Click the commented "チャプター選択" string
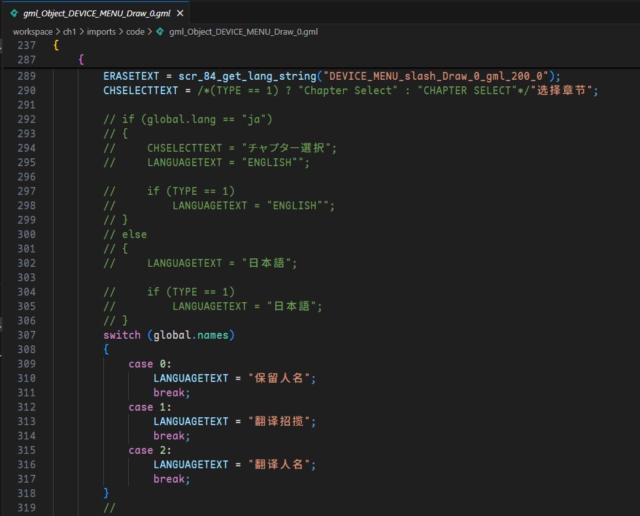 tap(286, 148)
